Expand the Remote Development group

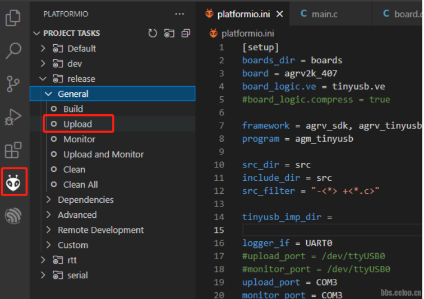click(48, 230)
